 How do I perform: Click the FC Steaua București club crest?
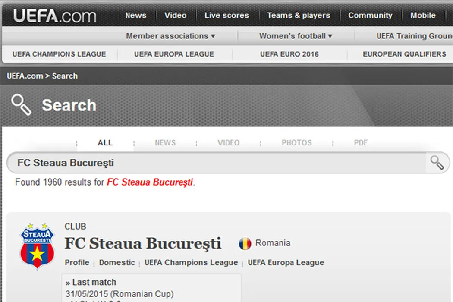[38, 246]
